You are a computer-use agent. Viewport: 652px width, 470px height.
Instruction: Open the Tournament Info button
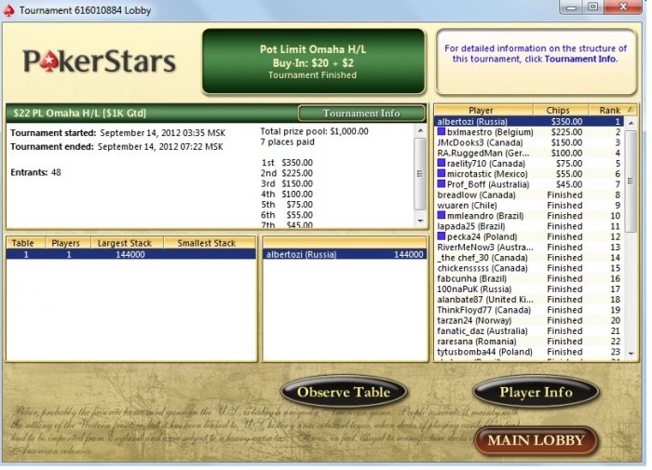[361, 113]
